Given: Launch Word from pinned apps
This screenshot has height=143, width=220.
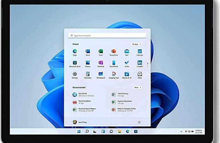Looking at the screenshot, I should (x=88, y=53).
